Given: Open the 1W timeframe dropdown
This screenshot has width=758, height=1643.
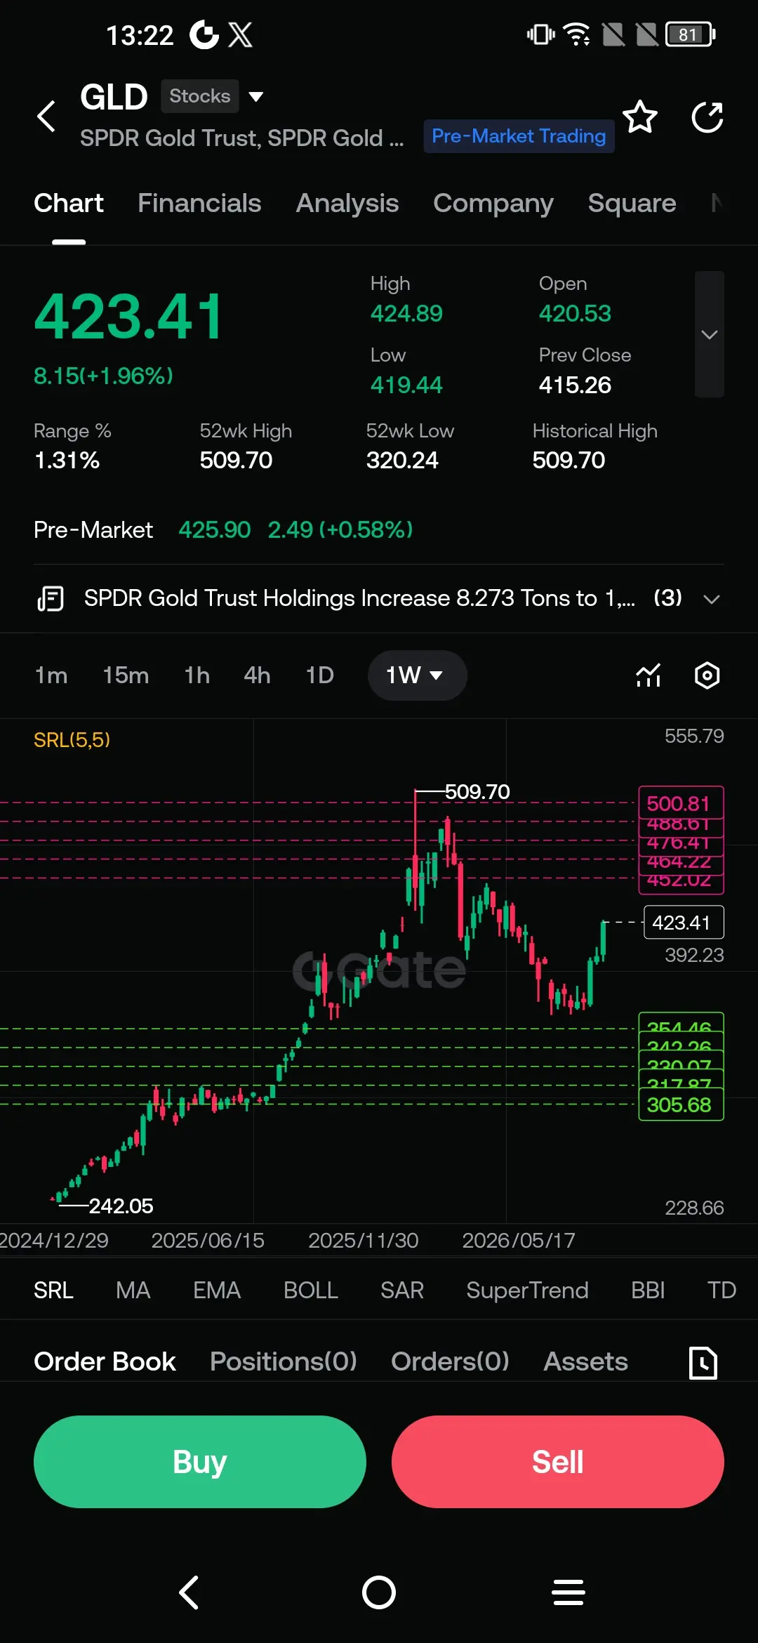Looking at the screenshot, I should 417,675.
